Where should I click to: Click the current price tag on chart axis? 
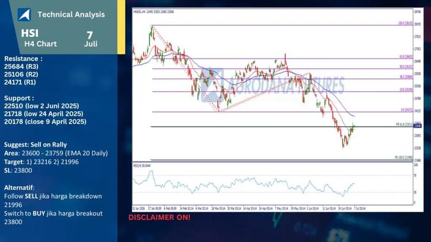tap(417, 126)
